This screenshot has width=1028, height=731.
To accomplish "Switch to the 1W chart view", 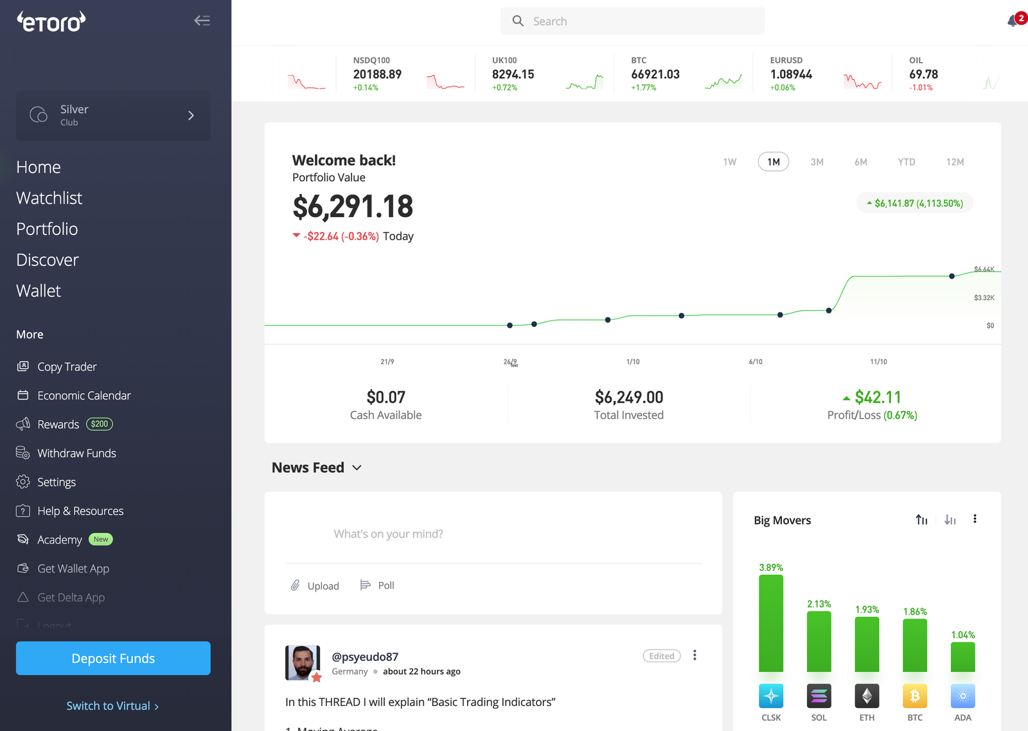I will pos(729,162).
